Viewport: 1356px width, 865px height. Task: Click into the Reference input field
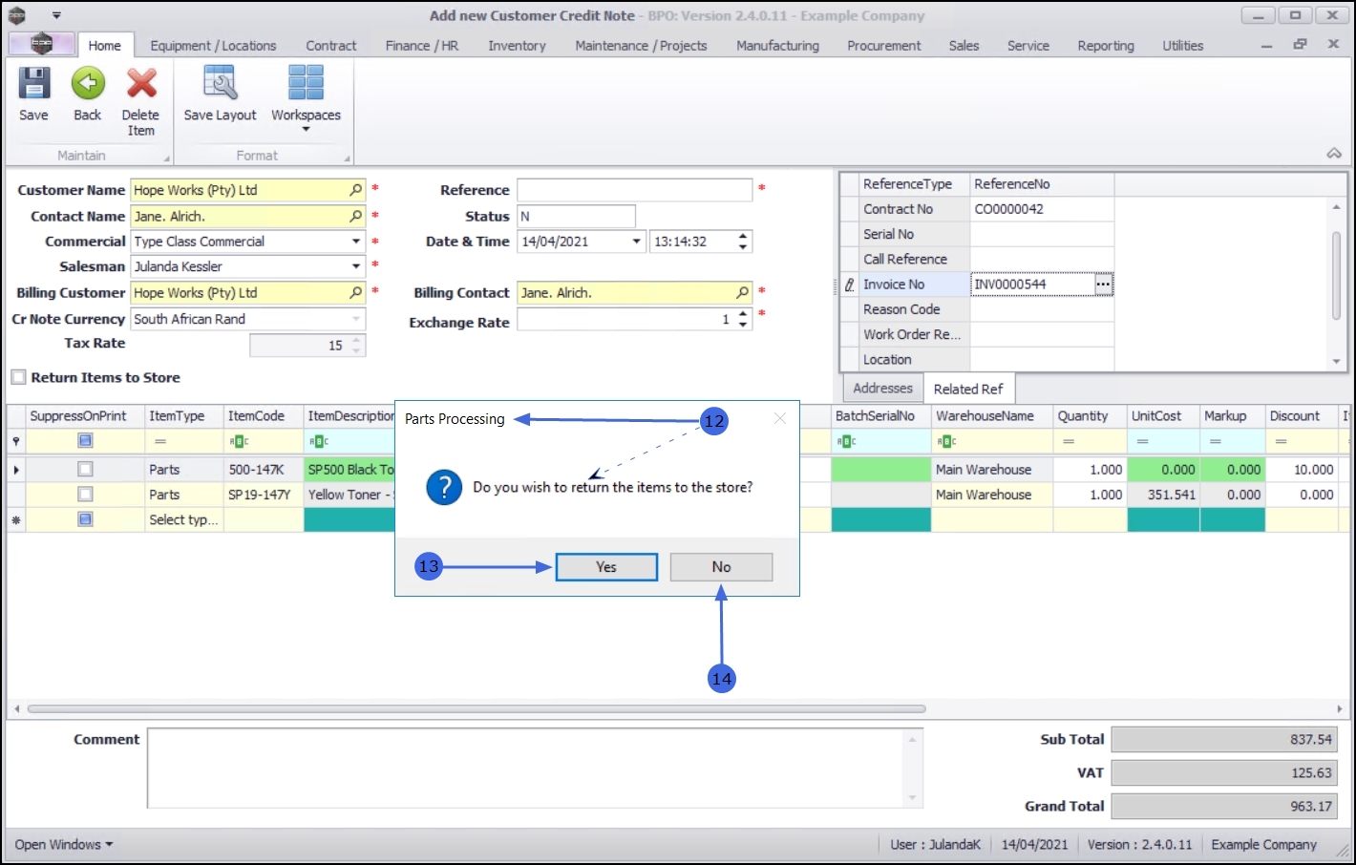[x=634, y=190]
